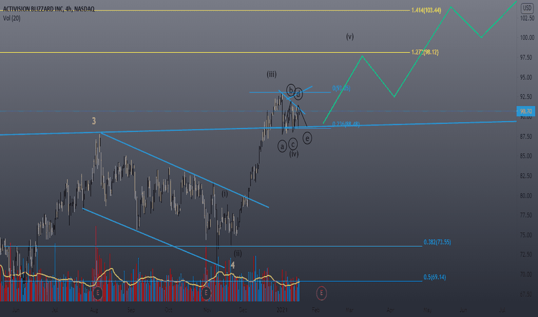Click the current price label 90.70
The image size is (538, 317).
526,111
